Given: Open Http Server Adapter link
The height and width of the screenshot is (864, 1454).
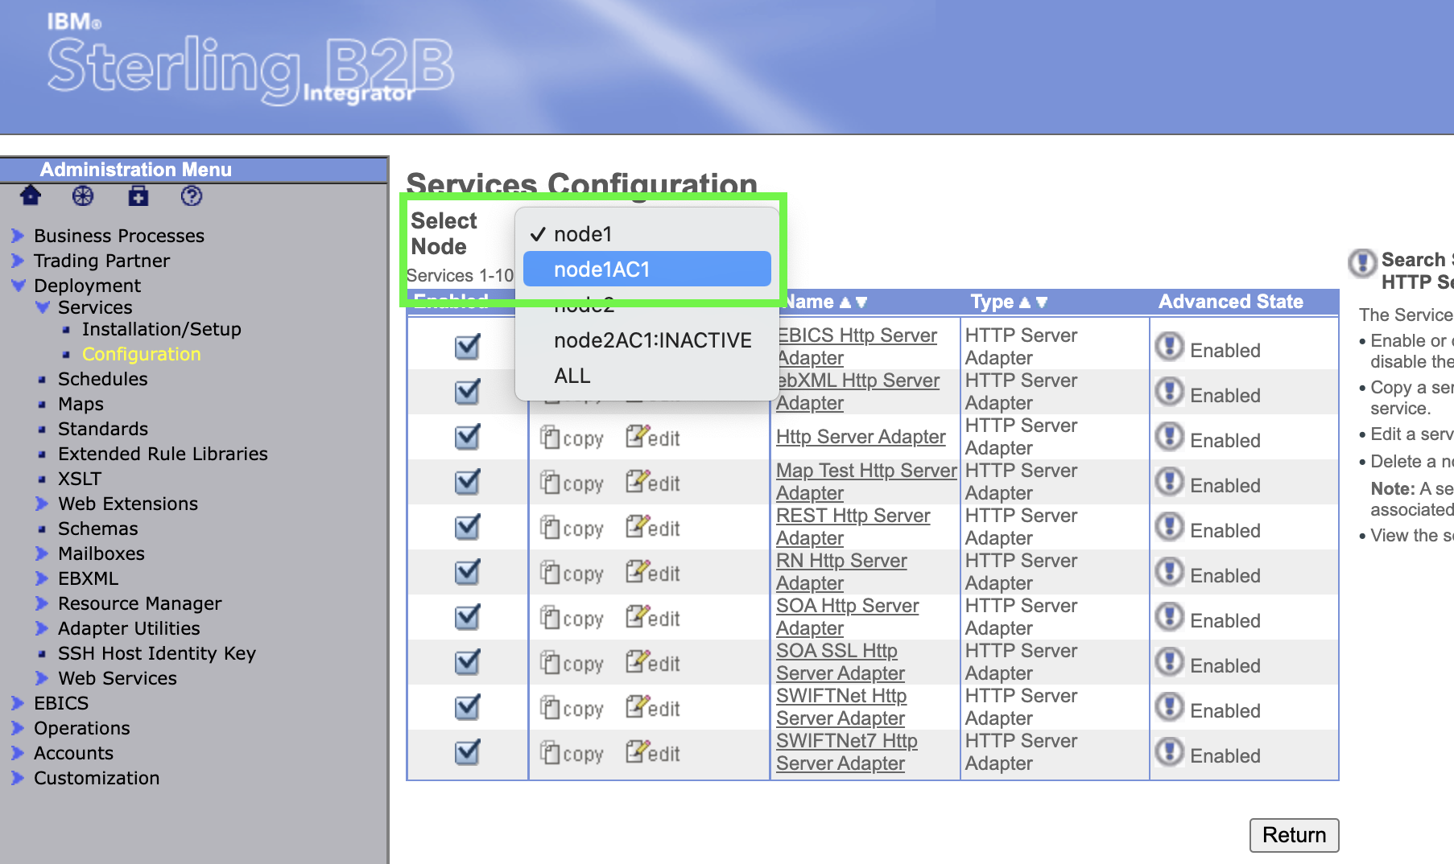Looking at the screenshot, I should [x=861, y=437].
